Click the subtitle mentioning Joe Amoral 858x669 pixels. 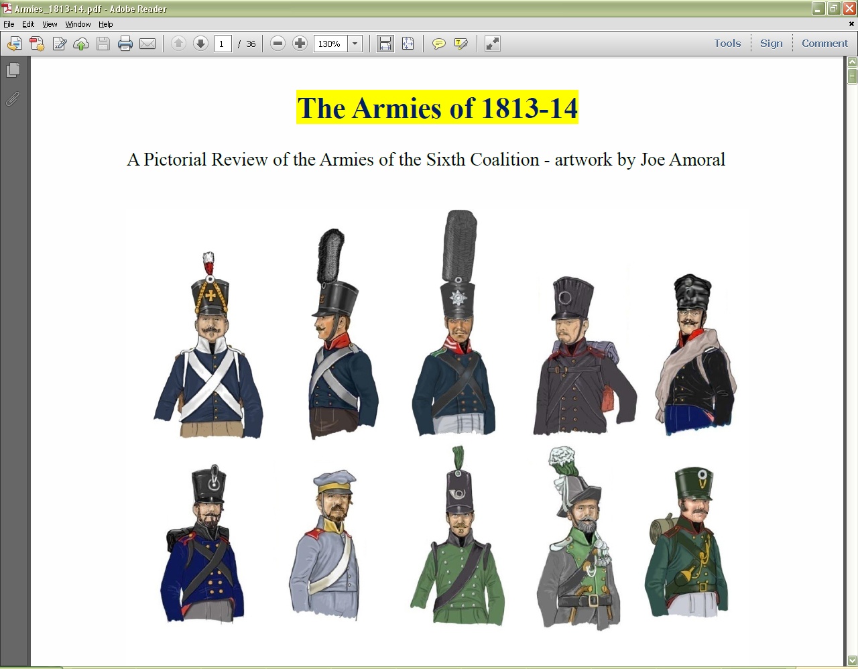pyautogui.click(x=426, y=160)
